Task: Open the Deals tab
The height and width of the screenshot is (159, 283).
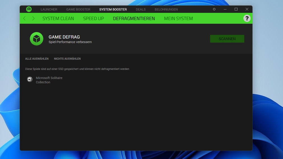Action: 141,10
